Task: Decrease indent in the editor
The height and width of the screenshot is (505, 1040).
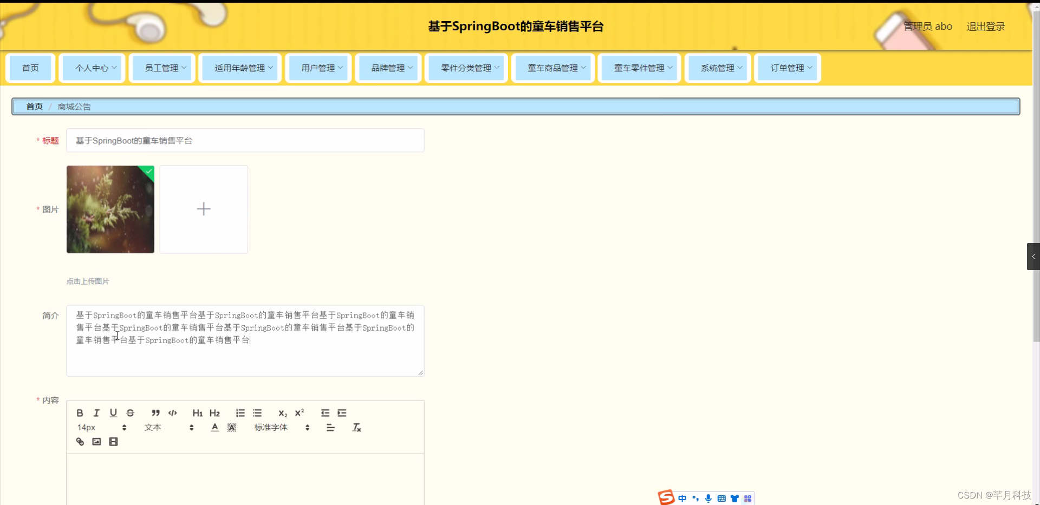Action: 325,413
